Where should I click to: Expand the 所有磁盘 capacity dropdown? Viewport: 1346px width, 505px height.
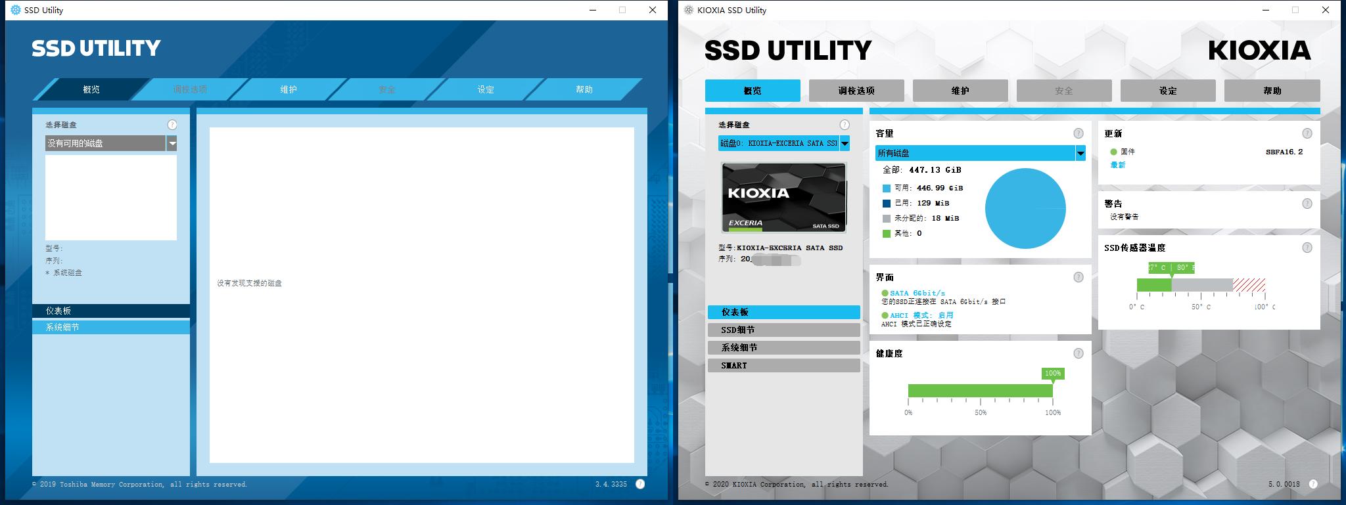pos(1080,153)
